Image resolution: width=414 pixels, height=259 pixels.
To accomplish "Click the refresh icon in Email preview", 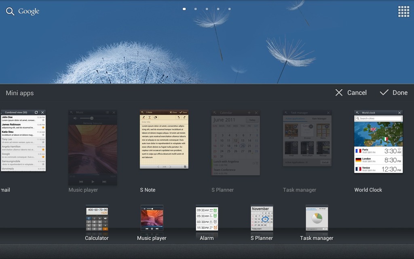I will point(36,113).
